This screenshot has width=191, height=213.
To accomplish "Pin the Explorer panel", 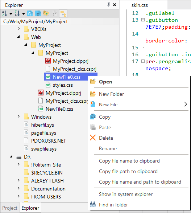I will click(x=109, y=5).
